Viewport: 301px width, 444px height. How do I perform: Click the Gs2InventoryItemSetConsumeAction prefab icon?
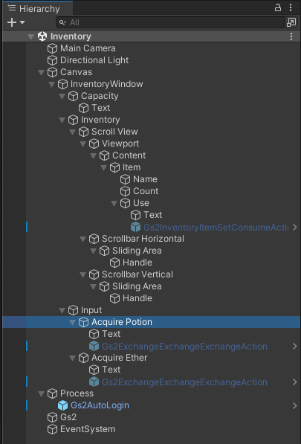(135, 227)
